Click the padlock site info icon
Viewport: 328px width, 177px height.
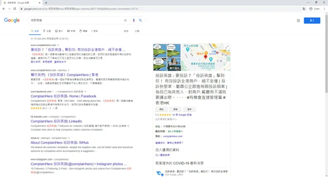pyautogui.click(x=21, y=9)
